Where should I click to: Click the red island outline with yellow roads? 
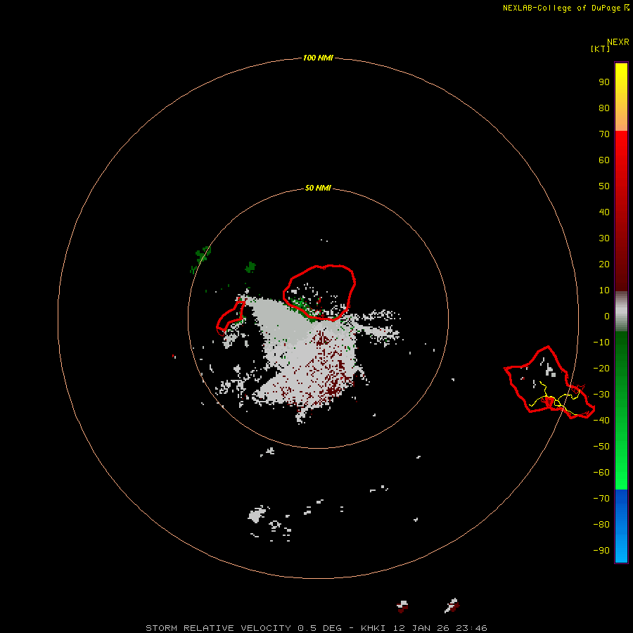pyautogui.click(x=549, y=383)
